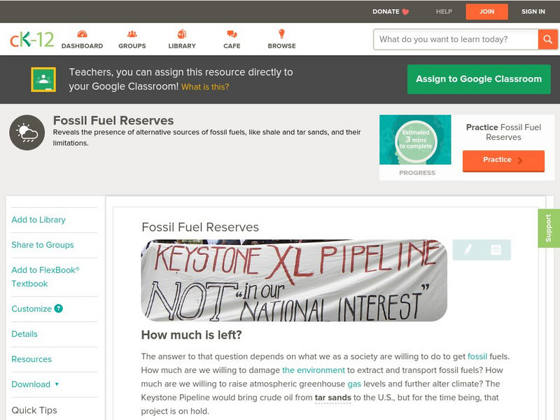Open the notes icon beside the banner

coord(496,249)
